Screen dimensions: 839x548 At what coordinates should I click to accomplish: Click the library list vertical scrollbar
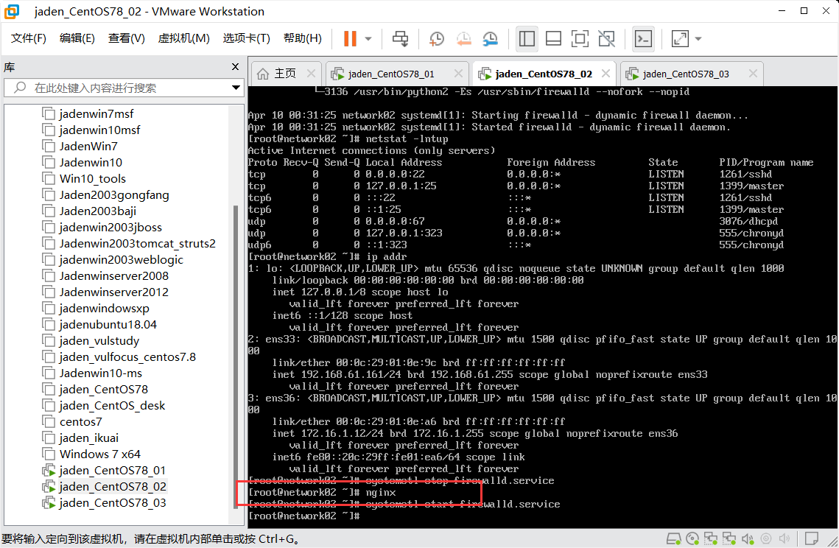(237, 295)
